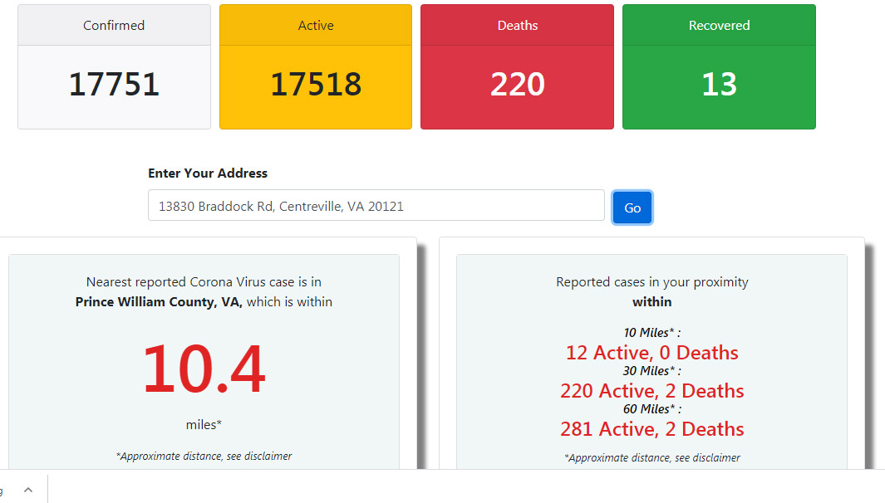Screen dimensions: 885x503
Task: Click the Enter Your Address label
Action: click(x=208, y=173)
